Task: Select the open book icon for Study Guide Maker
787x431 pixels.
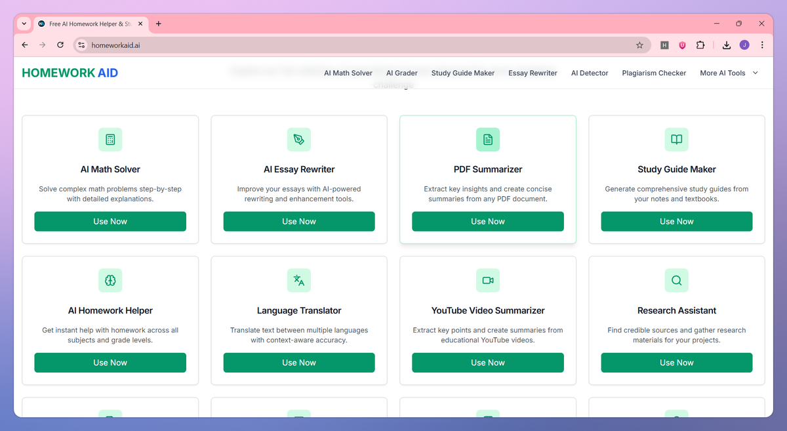Action: pyautogui.click(x=676, y=139)
